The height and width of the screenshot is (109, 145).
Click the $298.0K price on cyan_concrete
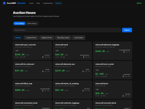pos(20,55)
